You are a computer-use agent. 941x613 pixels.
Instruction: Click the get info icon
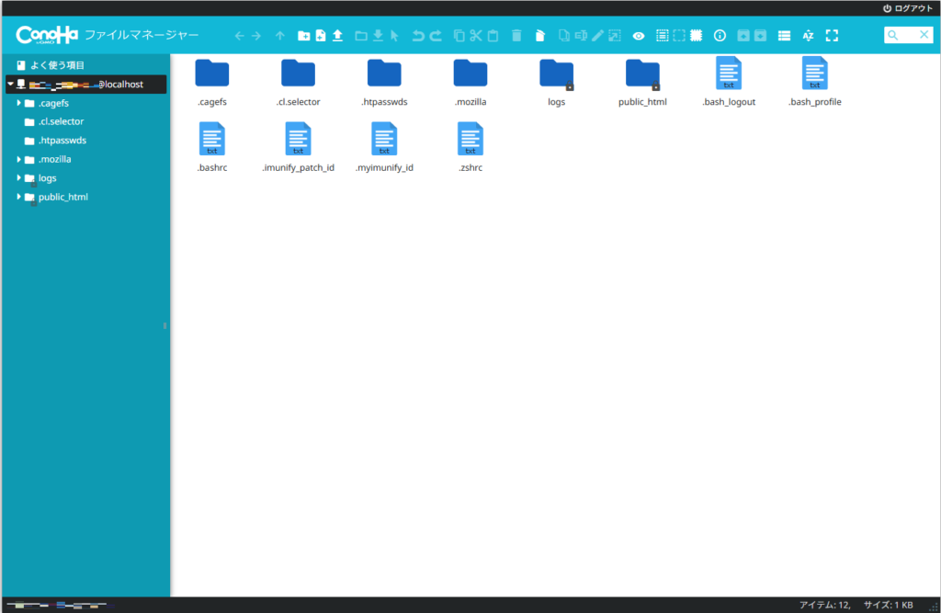pos(720,36)
